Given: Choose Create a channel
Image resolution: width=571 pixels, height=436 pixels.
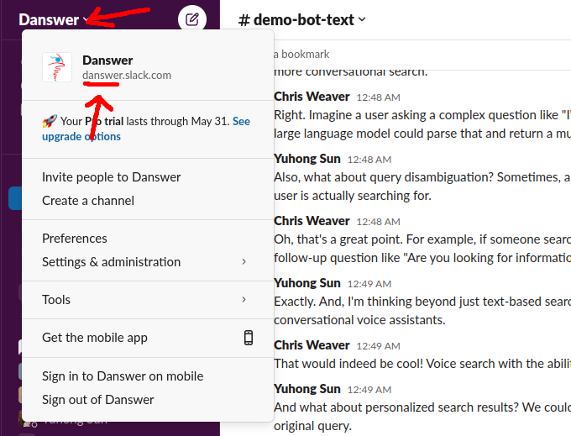Looking at the screenshot, I should [x=88, y=201].
